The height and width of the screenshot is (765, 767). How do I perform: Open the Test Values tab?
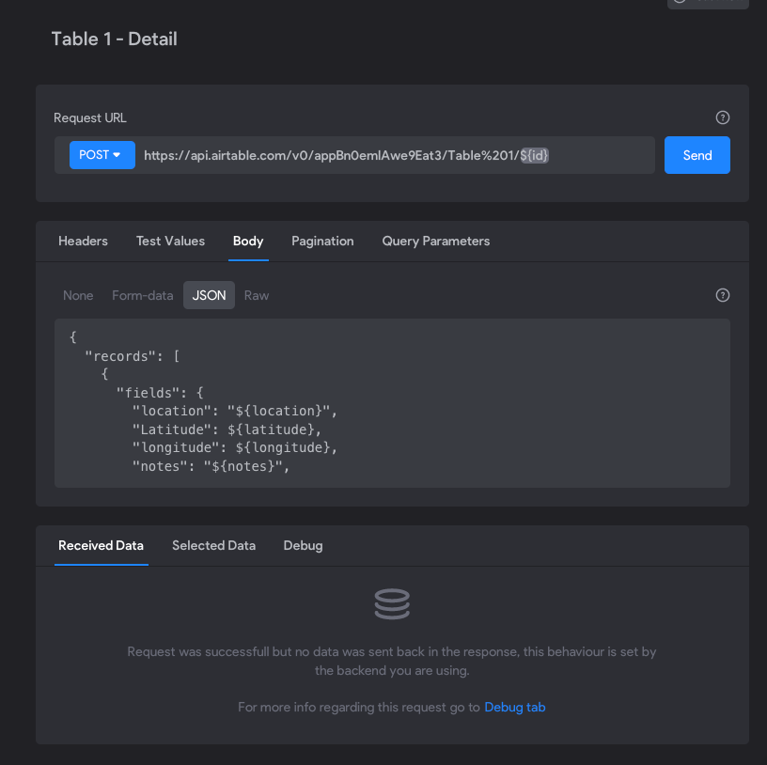point(170,242)
